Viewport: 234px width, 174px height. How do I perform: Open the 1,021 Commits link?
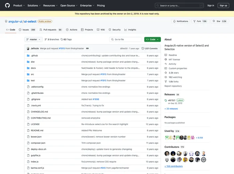[x=150, y=49]
